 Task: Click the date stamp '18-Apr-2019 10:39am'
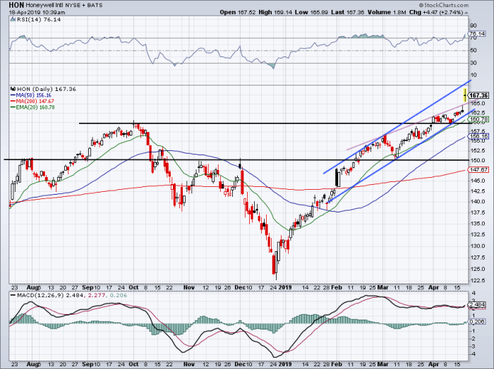click(37, 12)
